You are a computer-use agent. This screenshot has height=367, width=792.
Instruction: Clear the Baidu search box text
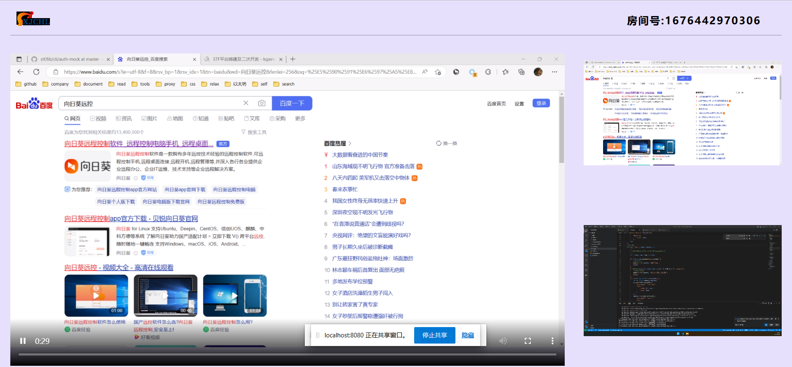click(x=246, y=103)
